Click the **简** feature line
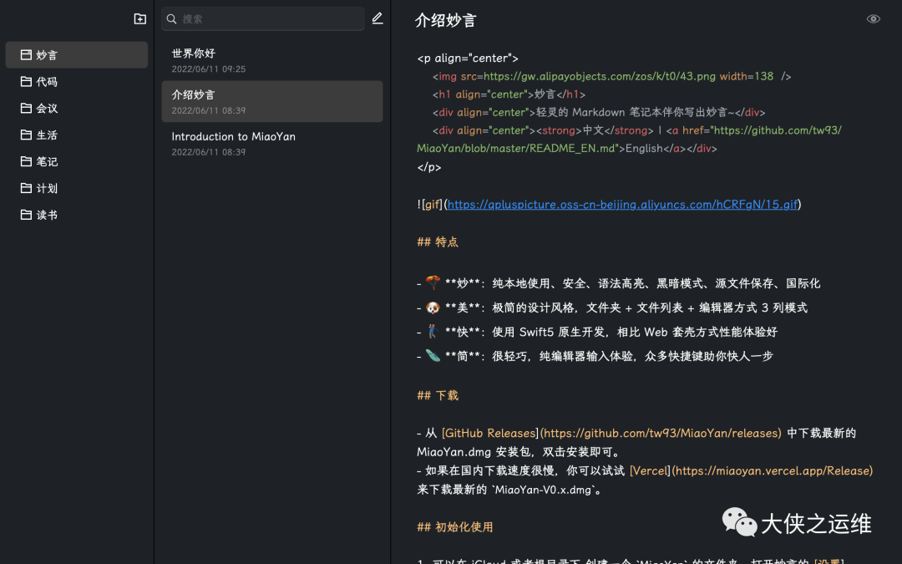Viewport: 902px width, 564px height. pos(595,356)
